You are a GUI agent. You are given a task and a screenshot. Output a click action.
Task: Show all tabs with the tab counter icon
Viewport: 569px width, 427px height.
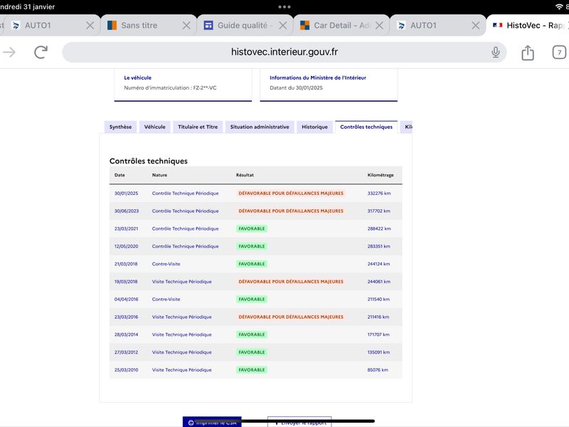559,52
